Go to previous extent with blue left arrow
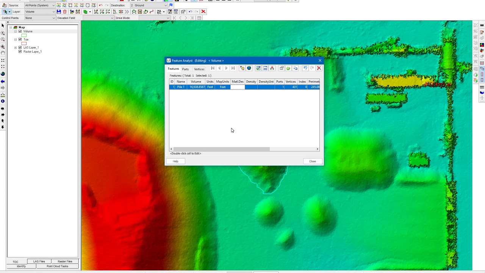The height and width of the screenshot is (273, 485). (3, 82)
